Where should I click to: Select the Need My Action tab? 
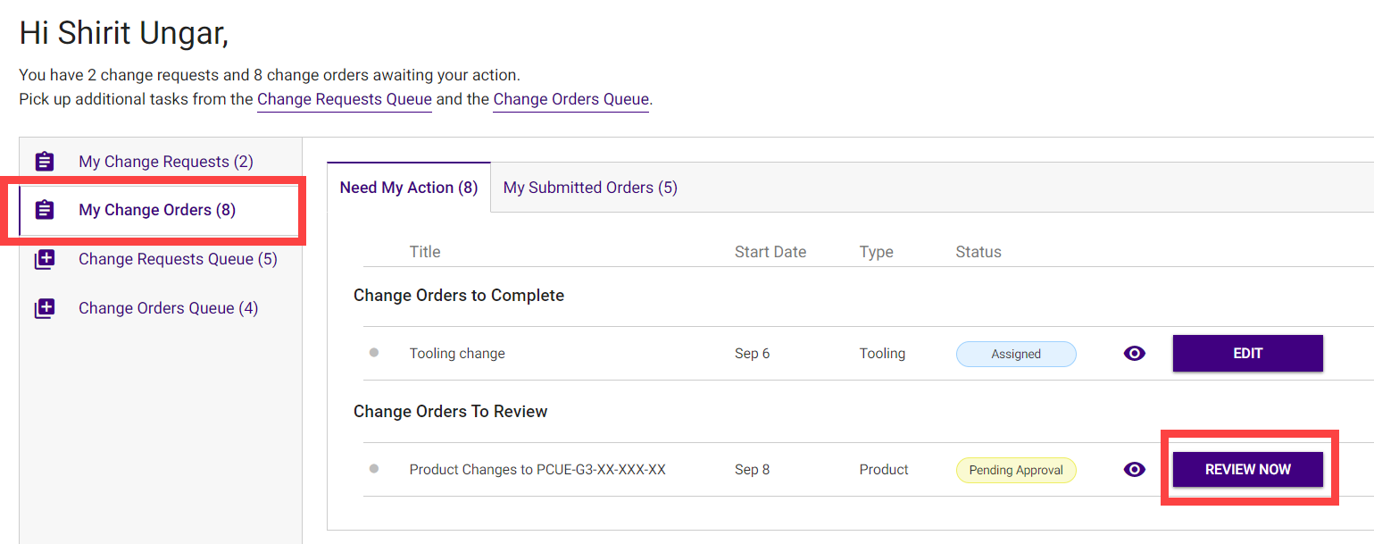(409, 188)
